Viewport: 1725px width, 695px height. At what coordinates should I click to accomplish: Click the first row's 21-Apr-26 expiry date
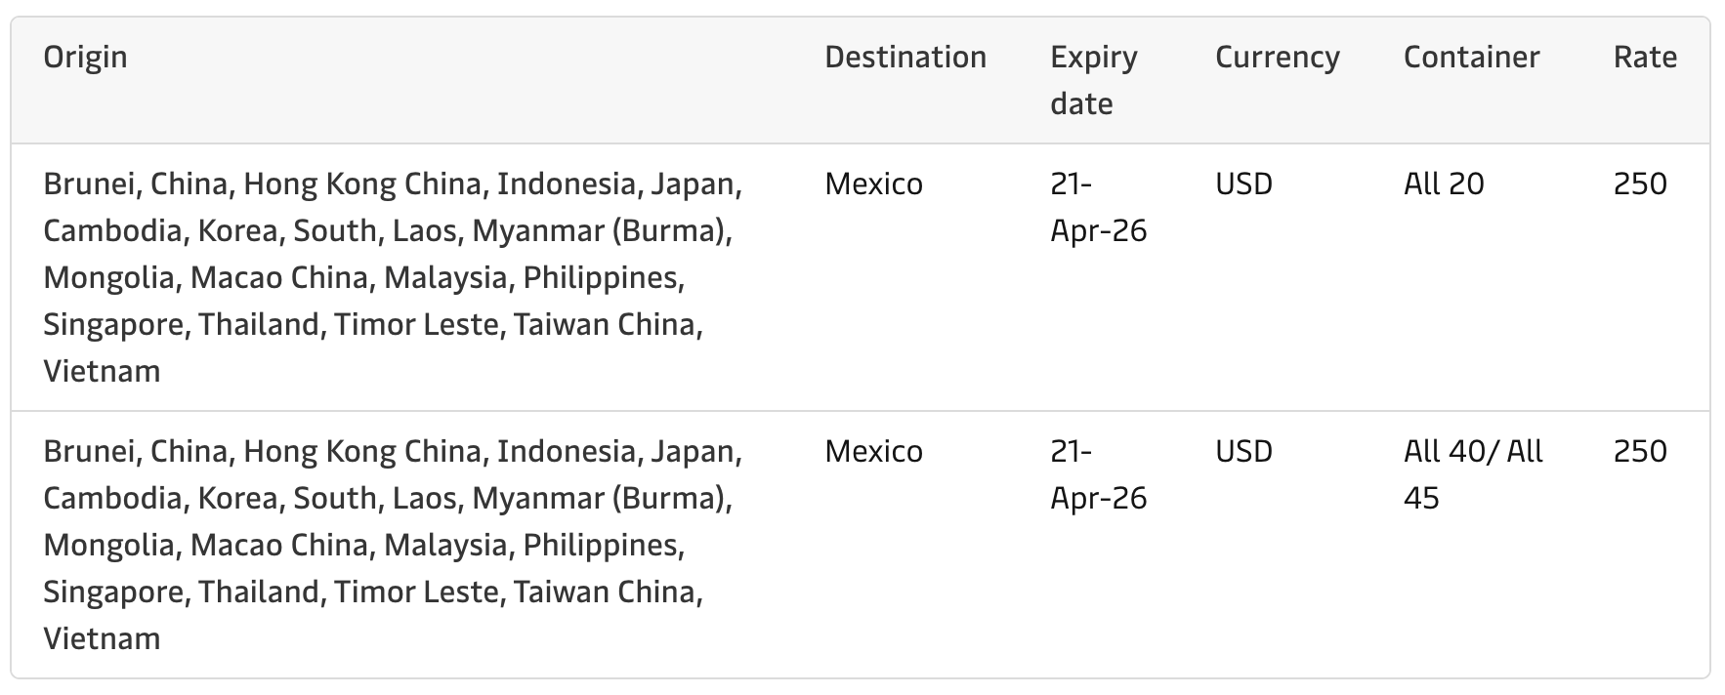[x=1098, y=207]
